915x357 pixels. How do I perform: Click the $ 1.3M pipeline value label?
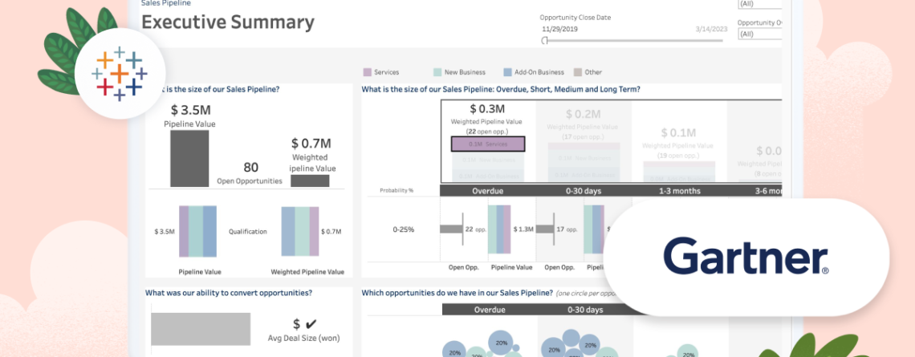pyautogui.click(x=523, y=229)
